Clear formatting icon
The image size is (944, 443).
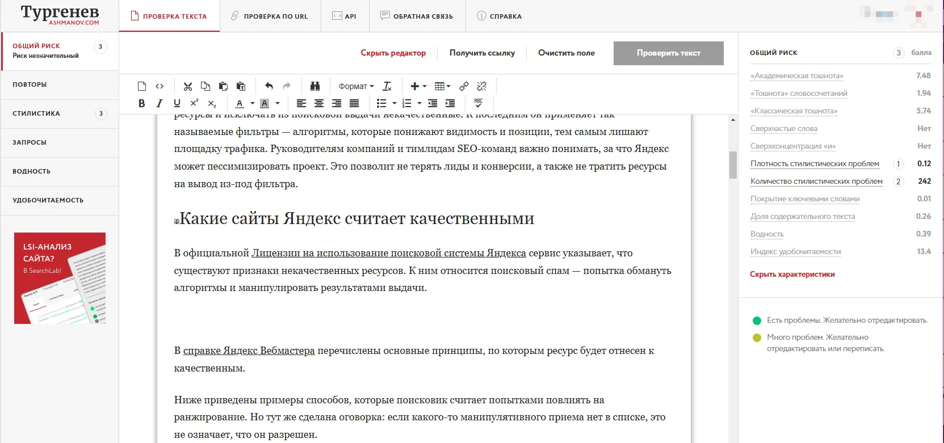[387, 86]
